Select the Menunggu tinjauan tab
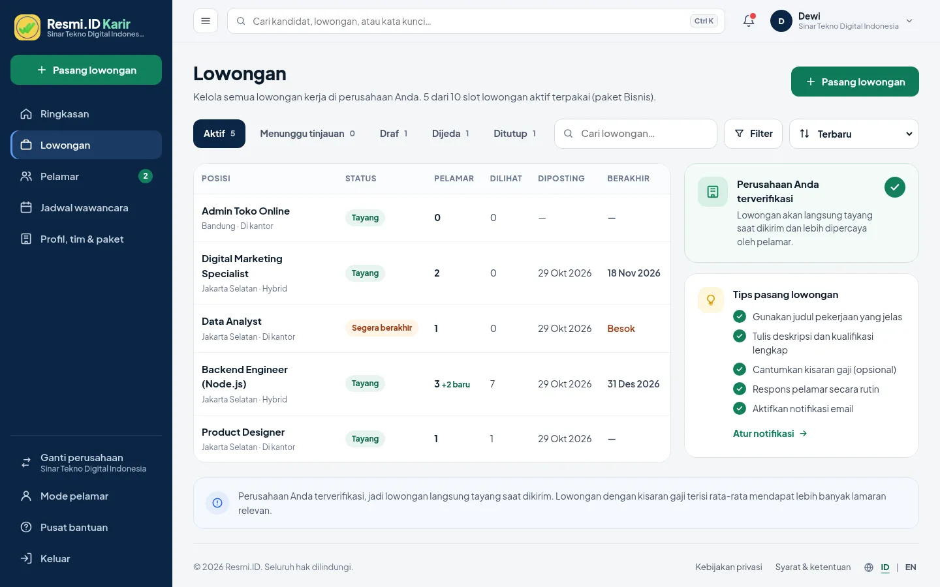940x587 pixels. pyautogui.click(x=307, y=134)
